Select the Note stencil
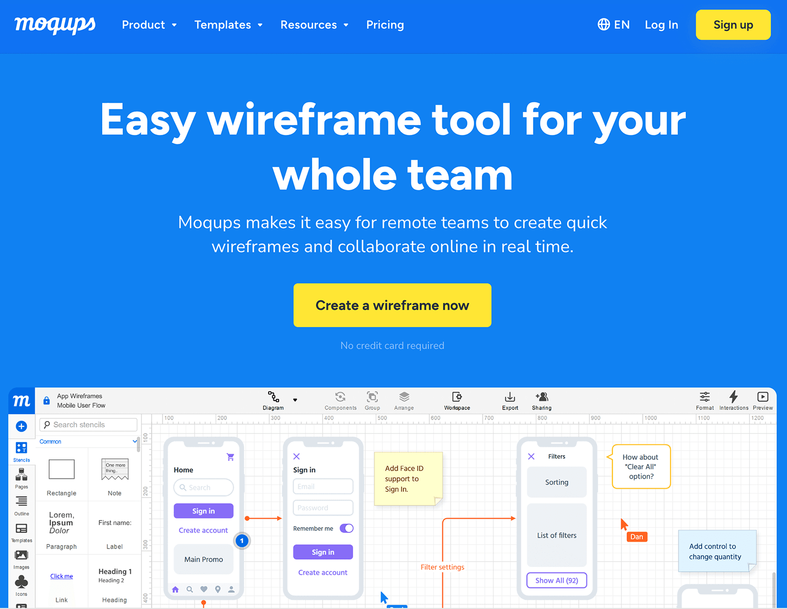This screenshot has width=787, height=609. tap(114, 477)
